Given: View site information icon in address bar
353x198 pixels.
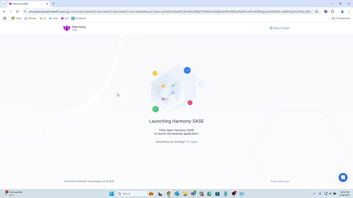Looking at the screenshot, I should pos(25,12).
